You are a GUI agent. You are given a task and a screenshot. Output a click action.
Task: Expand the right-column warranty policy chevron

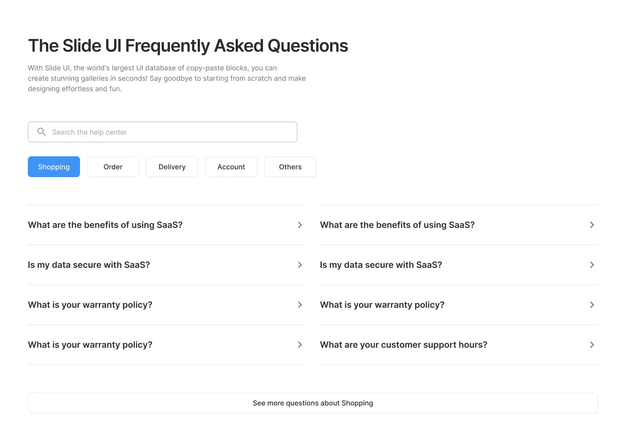pos(592,305)
